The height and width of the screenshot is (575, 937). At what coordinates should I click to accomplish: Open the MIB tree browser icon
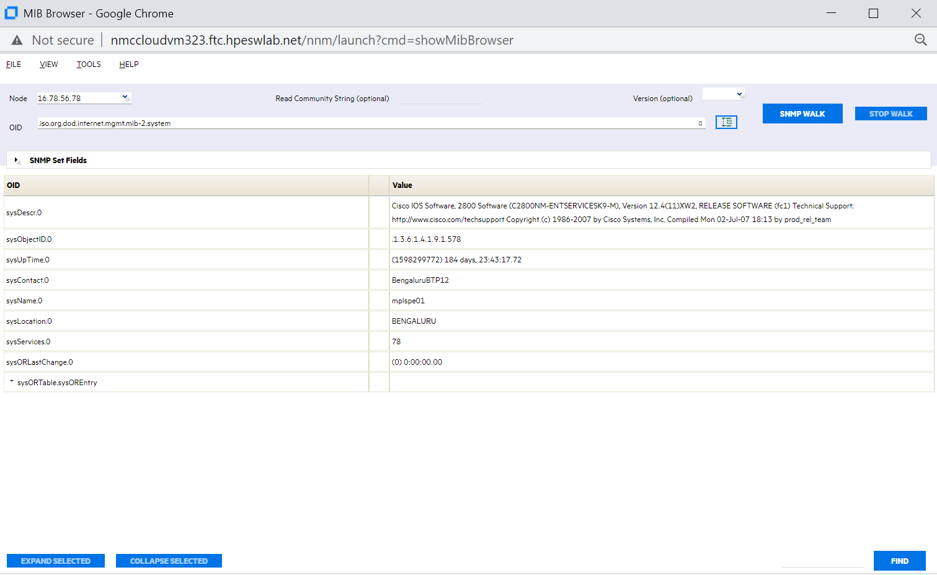coord(726,122)
